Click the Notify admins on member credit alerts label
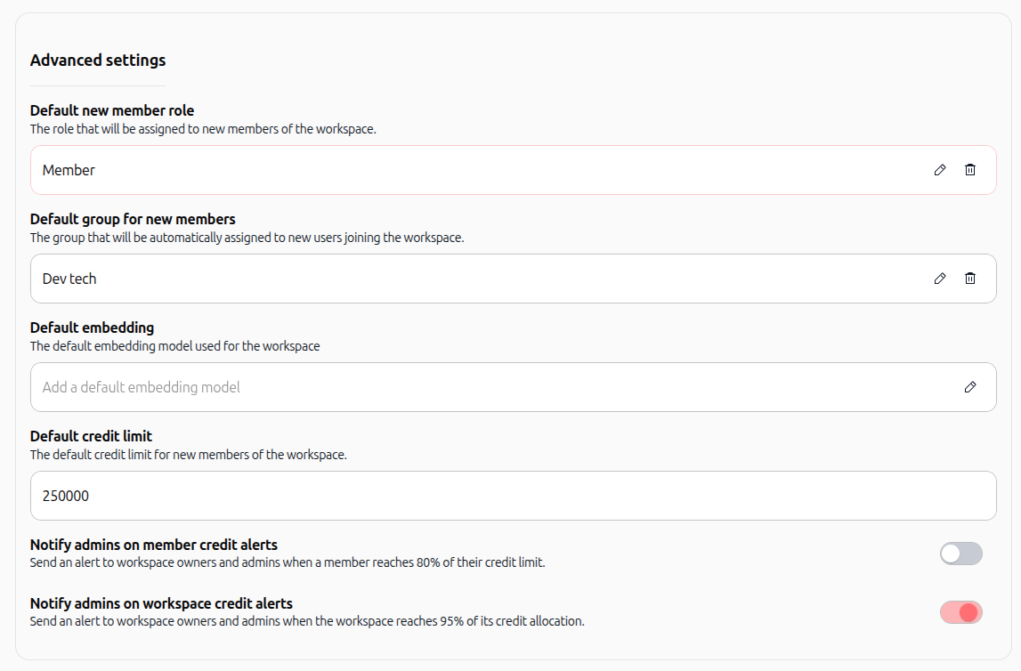This screenshot has width=1021, height=671. (x=154, y=545)
